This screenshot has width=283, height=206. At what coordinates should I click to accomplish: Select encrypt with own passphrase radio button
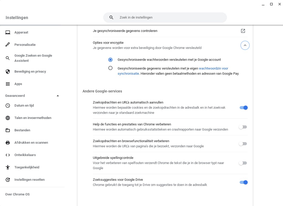110,68
